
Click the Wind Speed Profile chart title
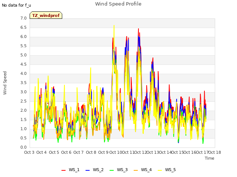coord(118,4)
